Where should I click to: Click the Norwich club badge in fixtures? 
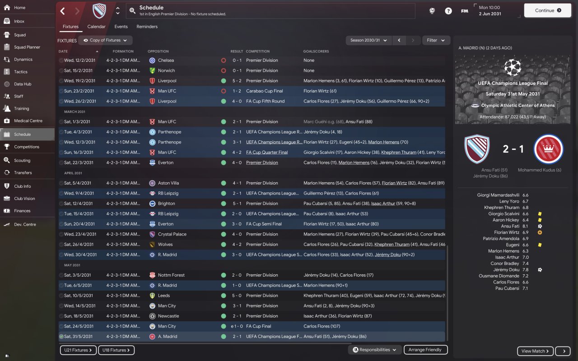coord(152,70)
